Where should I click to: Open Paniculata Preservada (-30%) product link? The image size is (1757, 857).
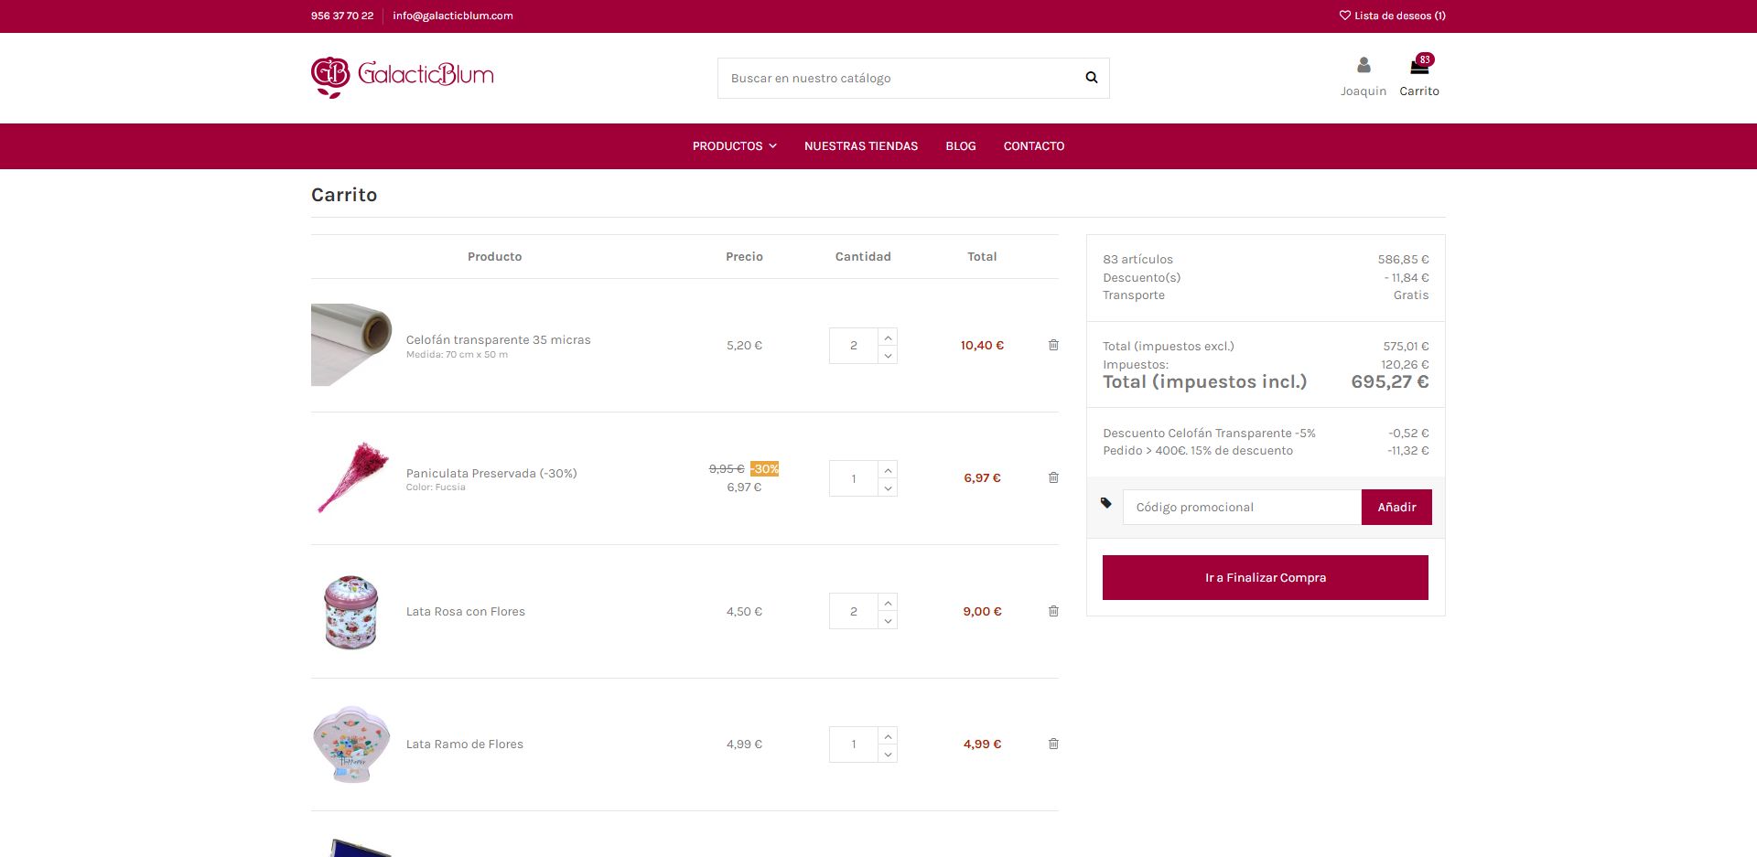click(x=491, y=473)
